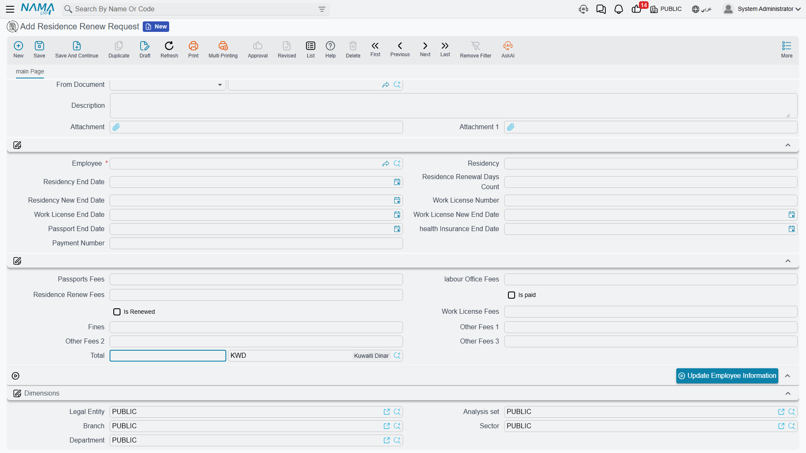The height and width of the screenshot is (453, 806).
Task: Open the top-bar AI assistant icon
Action: click(x=584, y=9)
